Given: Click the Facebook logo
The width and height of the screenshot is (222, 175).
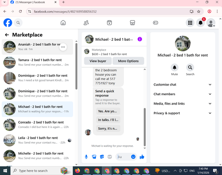Looking at the screenshot, I should pyautogui.click(x=8, y=23).
